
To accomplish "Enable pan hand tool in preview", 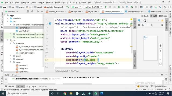I will click(160, 46).
